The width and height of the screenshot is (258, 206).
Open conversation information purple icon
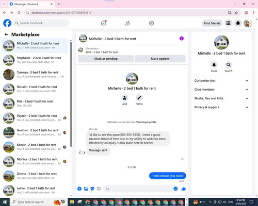click(182, 39)
